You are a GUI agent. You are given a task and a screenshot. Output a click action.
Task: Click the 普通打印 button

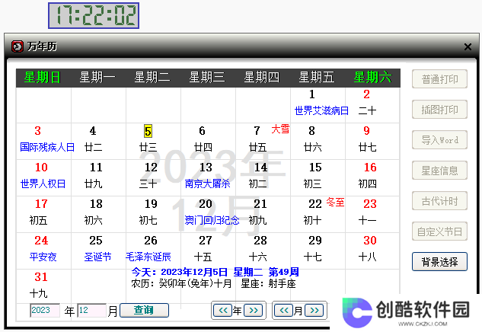[439, 79]
